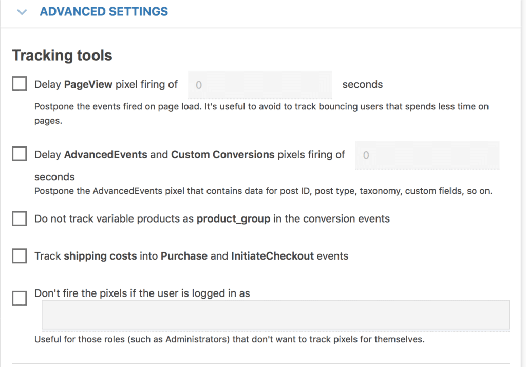Click 'Don't fire the pixels if the user' label
The width and height of the screenshot is (526, 367).
tap(142, 293)
